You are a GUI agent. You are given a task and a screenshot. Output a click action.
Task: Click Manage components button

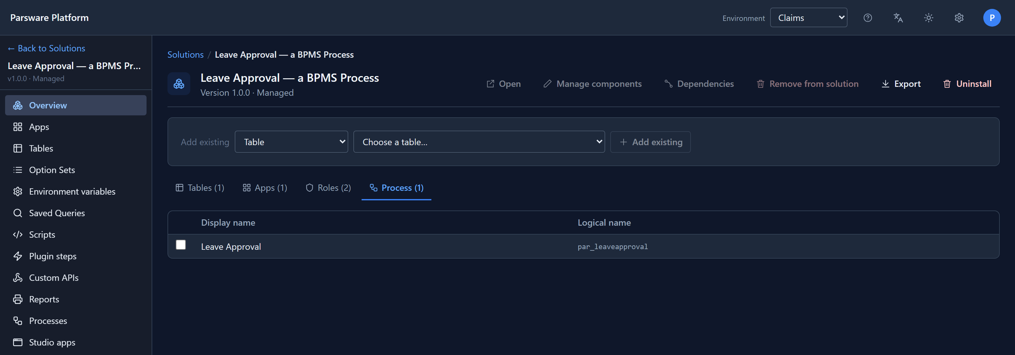593,84
